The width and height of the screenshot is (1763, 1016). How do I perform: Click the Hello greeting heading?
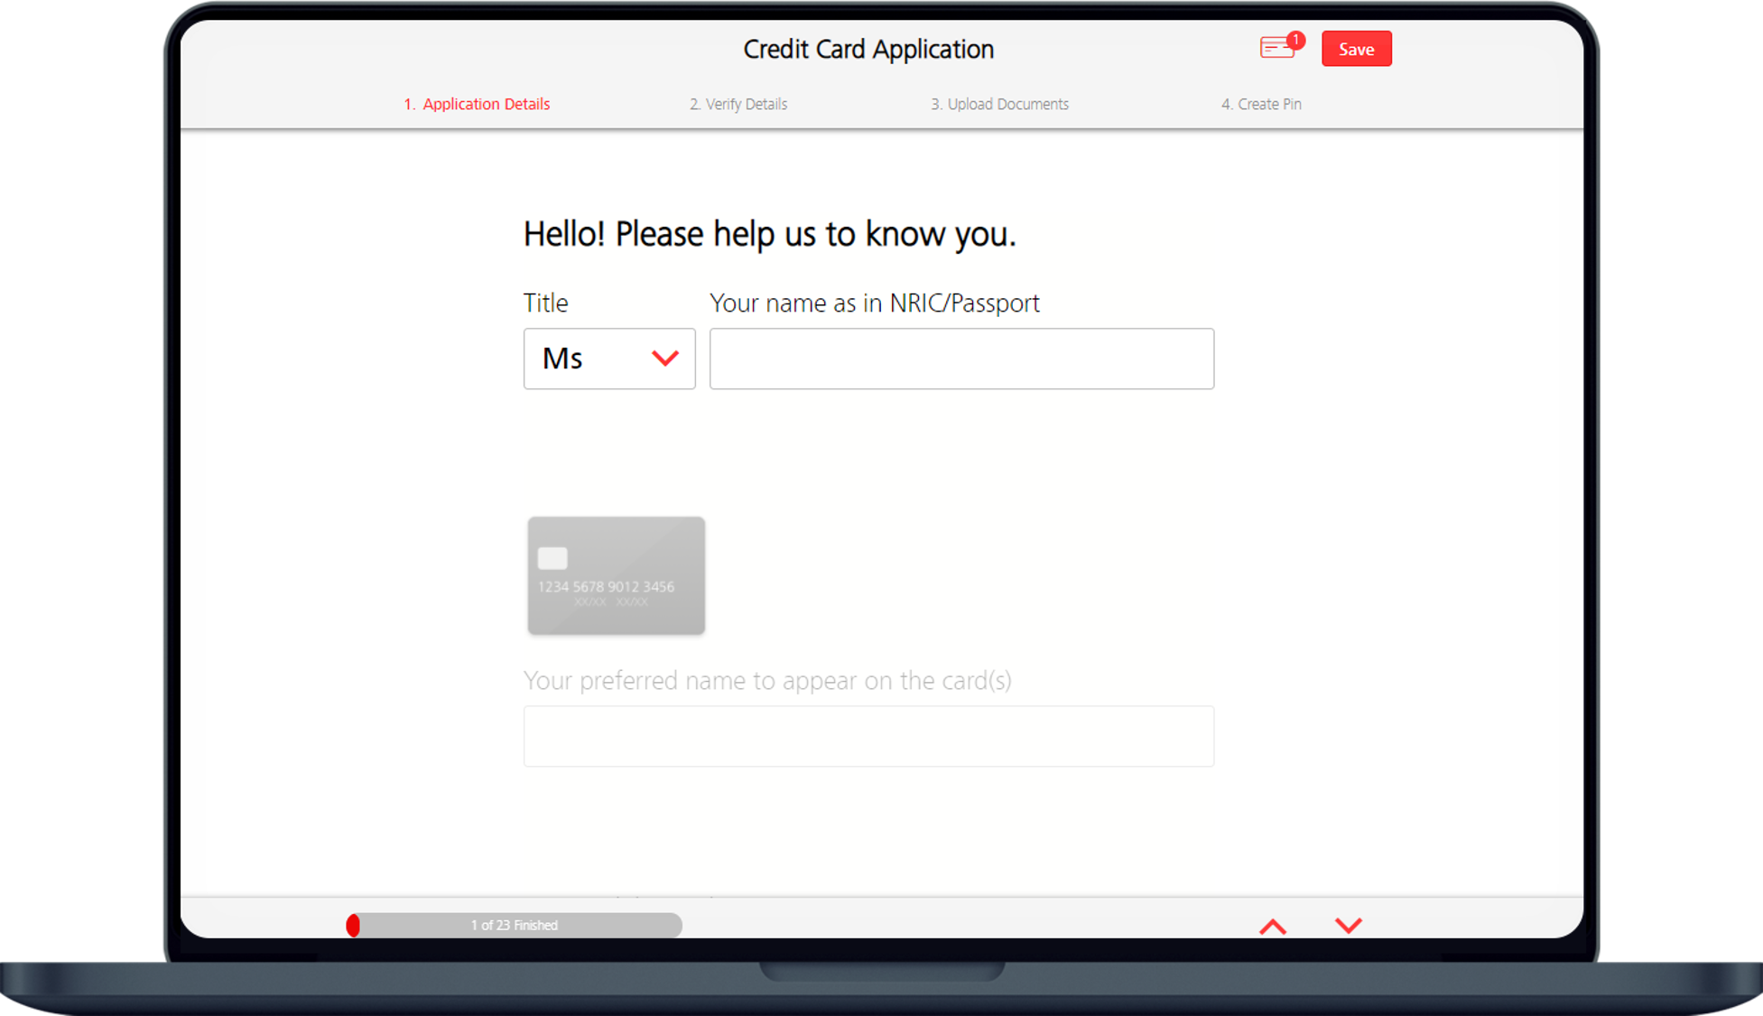(769, 234)
